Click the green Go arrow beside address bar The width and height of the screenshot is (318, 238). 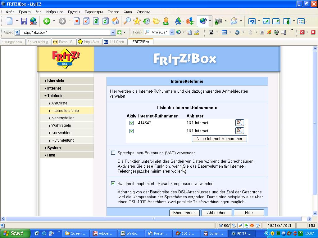click(x=120, y=32)
